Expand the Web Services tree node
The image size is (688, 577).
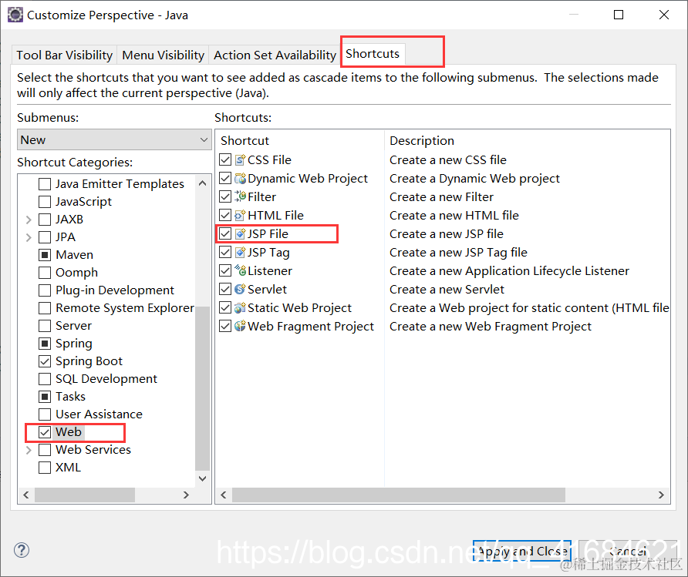coord(29,450)
